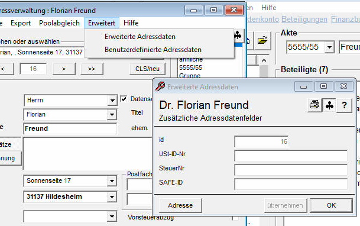Click the printer icon in Erweiterte Adressdaten
The width and height of the screenshot is (360, 226).
coord(314,105)
